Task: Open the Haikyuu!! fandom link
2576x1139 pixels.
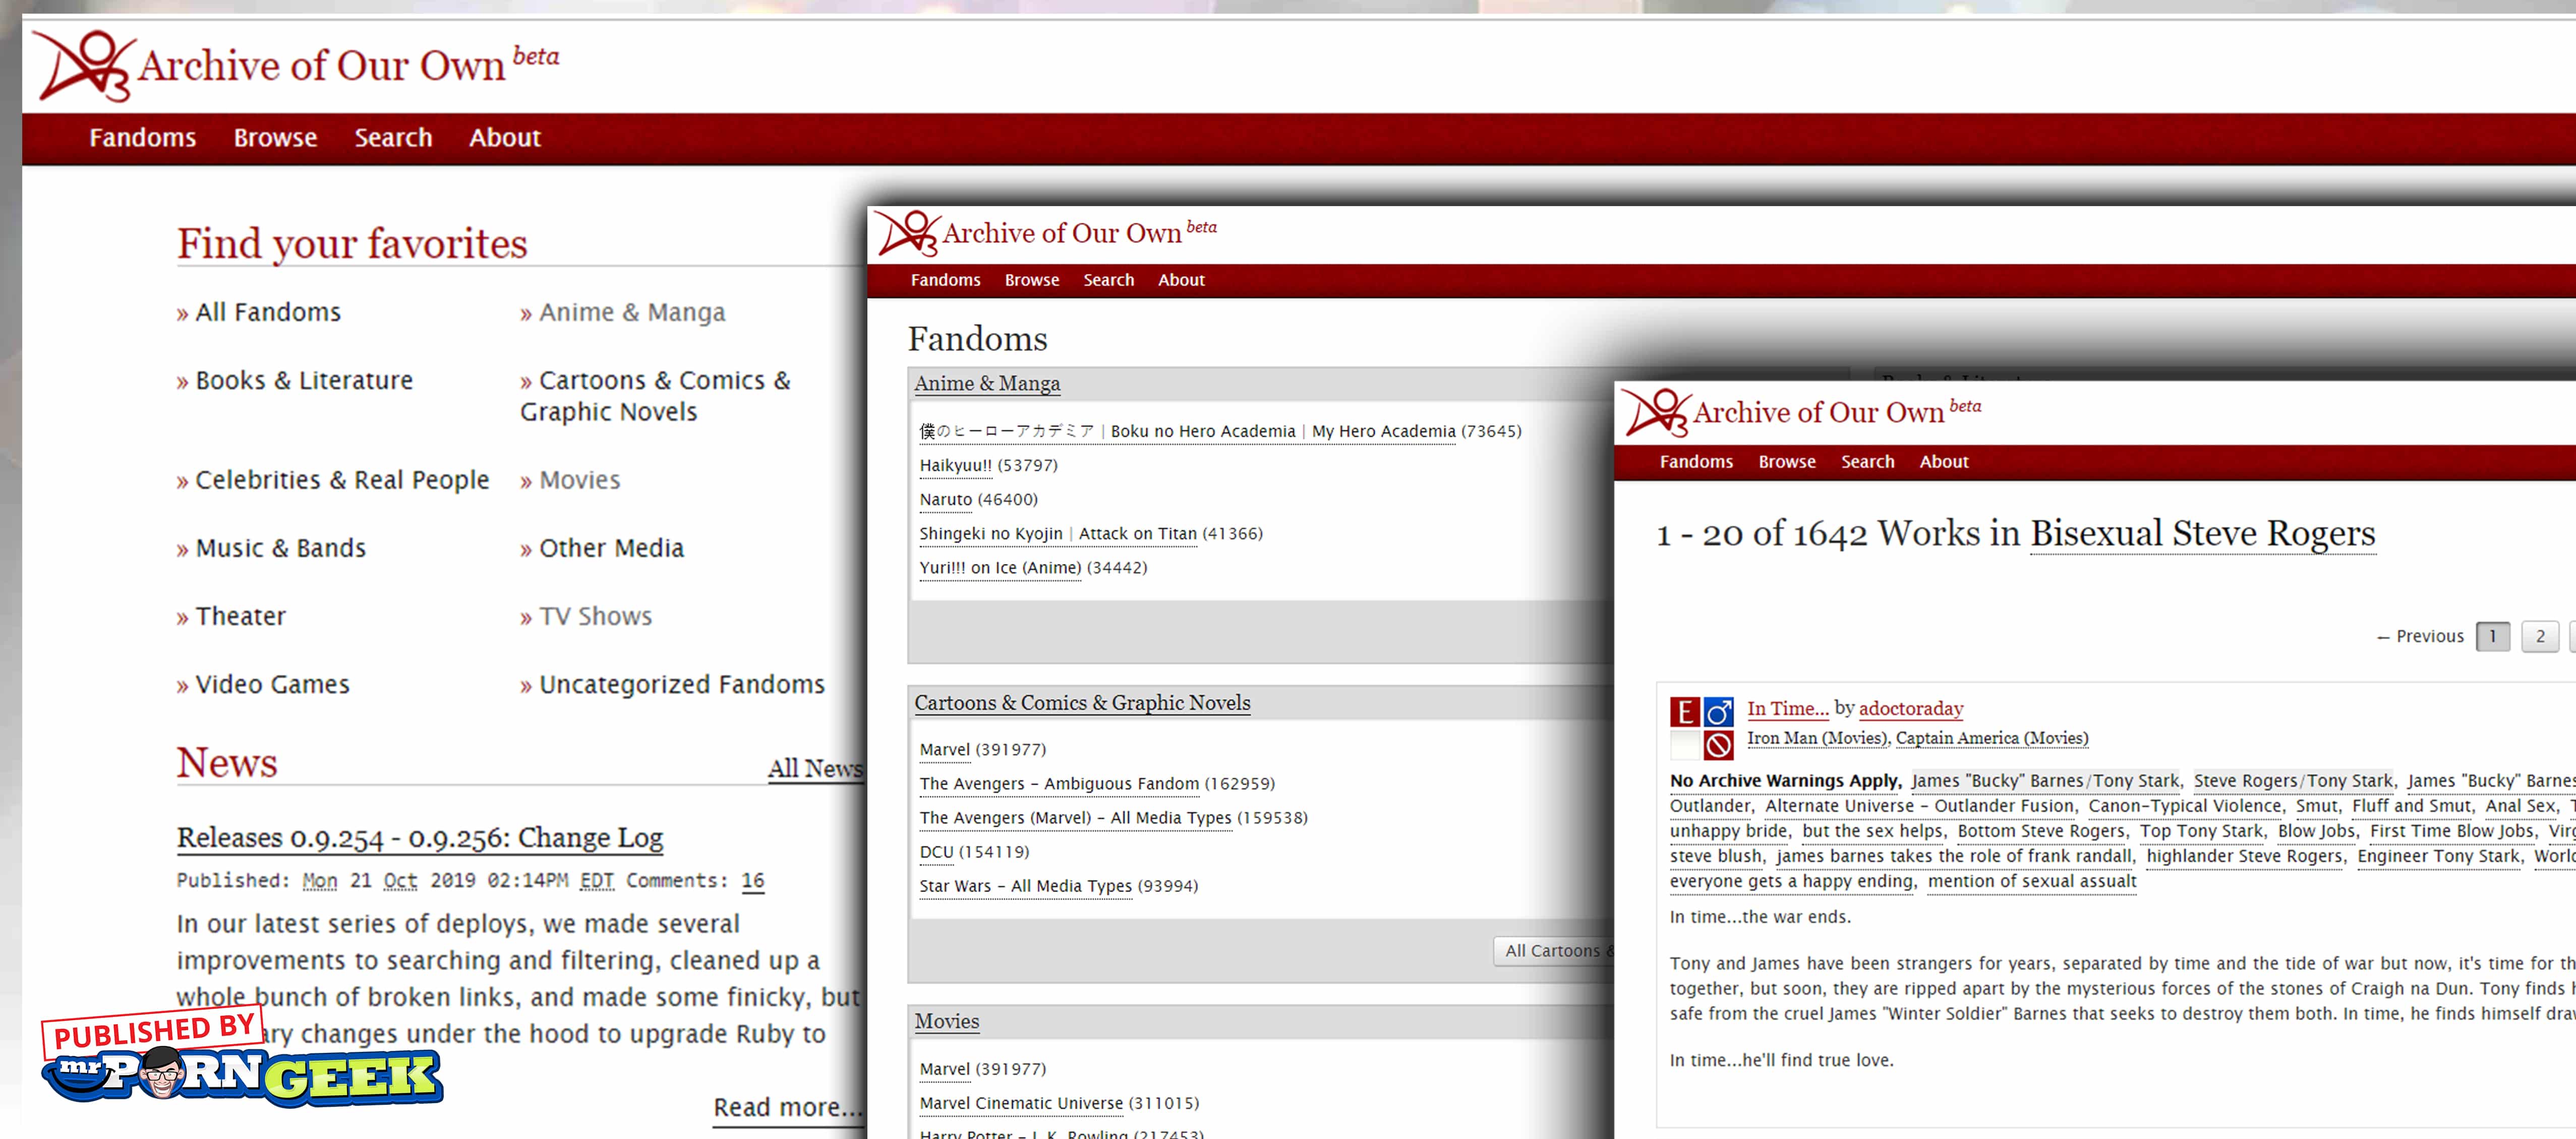Action: pyautogui.click(x=955, y=466)
